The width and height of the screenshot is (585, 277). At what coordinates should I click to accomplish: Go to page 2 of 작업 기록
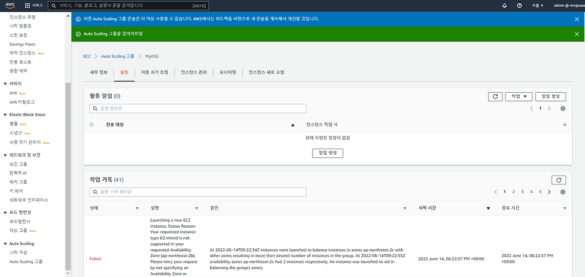point(514,192)
